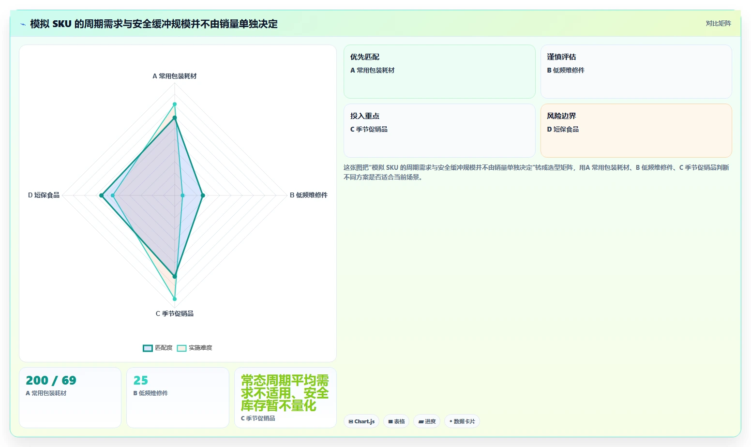This screenshot has height=447, width=751.
Task: Select 实施难度 data point on axis A
Action: (175, 104)
